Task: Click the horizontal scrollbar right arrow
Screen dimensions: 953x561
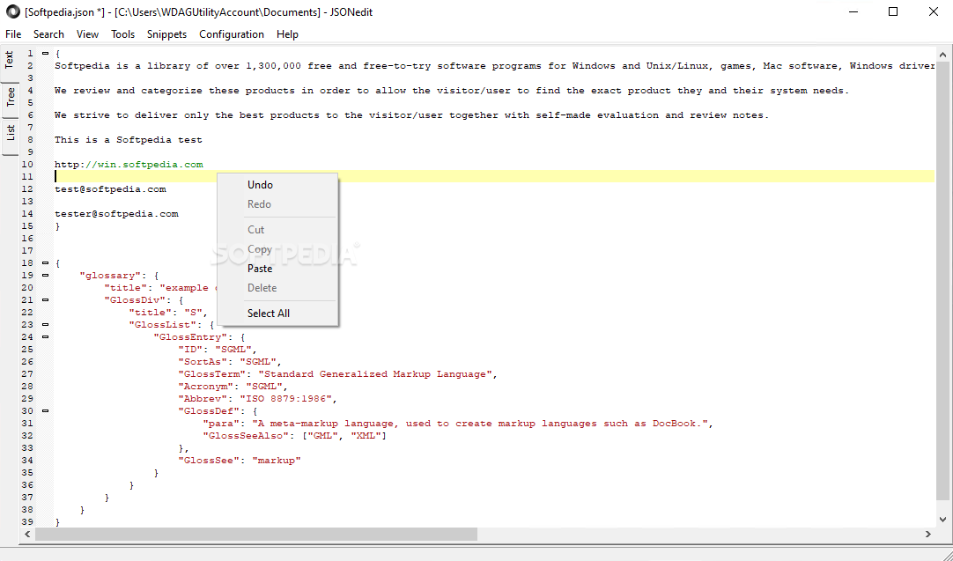Action: coord(928,535)
